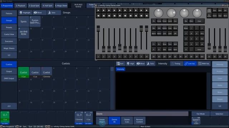
Task: Click the fader 5 handle in OnPC window
Action: 120,47
